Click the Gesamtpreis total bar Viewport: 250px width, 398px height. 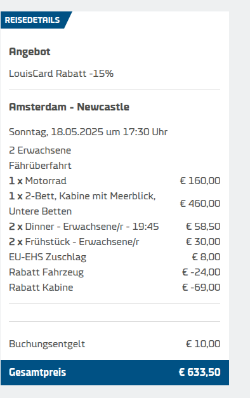[115, 373]
